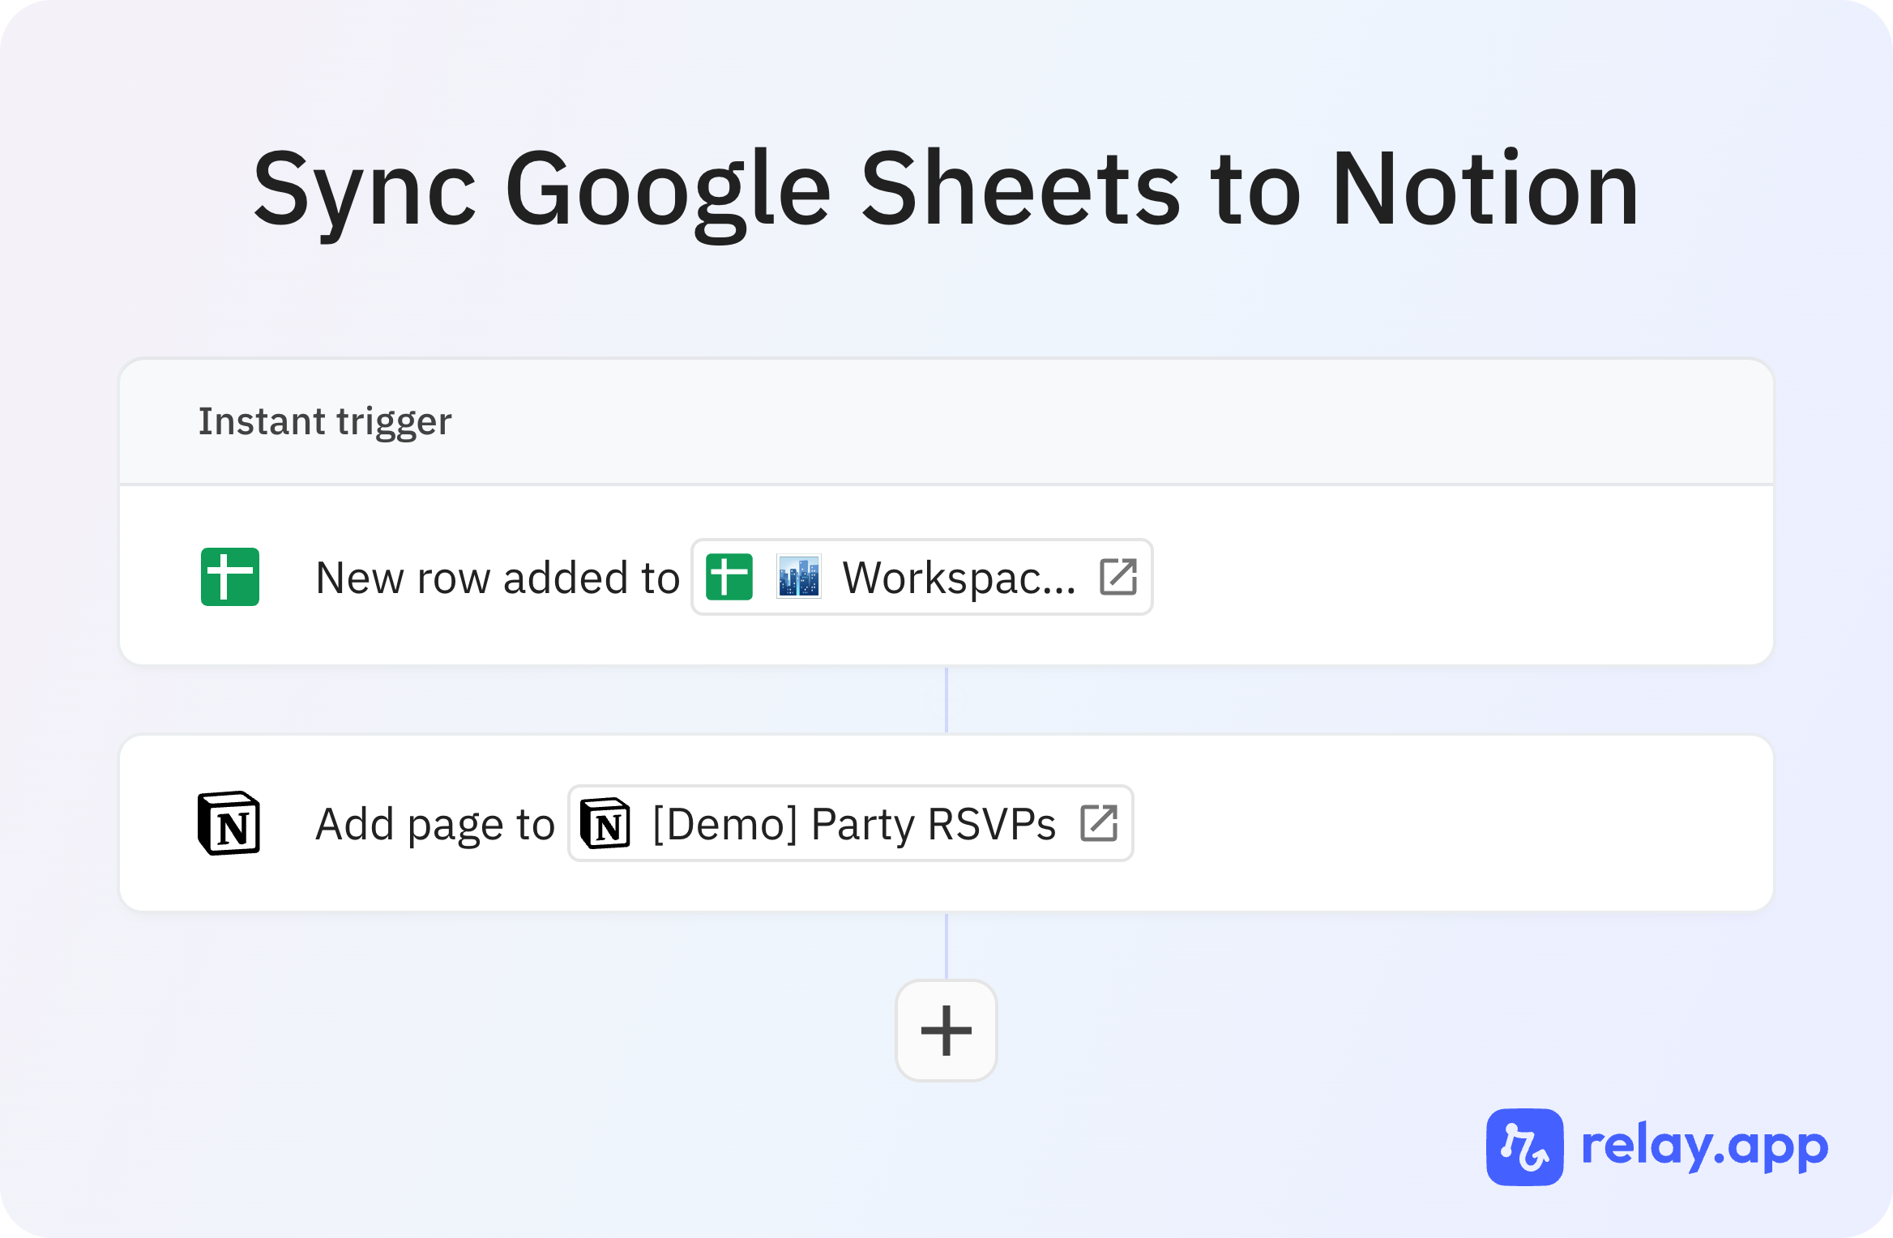Click the Instant trigger header
Screen dimensions: 1893x1238
click(x=325, y=421)
